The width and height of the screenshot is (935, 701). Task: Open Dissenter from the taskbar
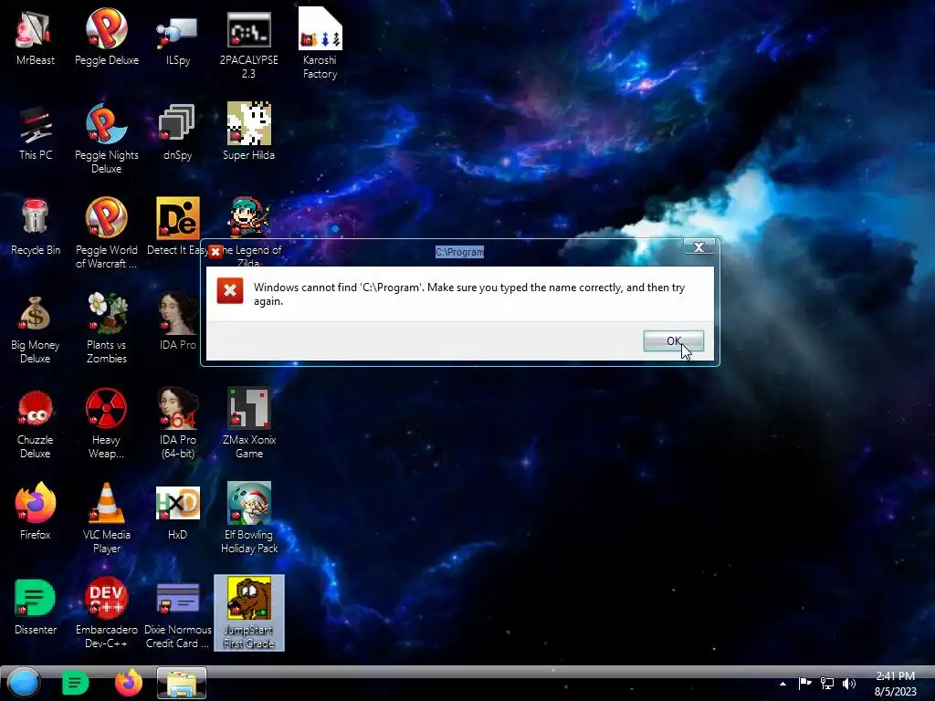point(75,683)
